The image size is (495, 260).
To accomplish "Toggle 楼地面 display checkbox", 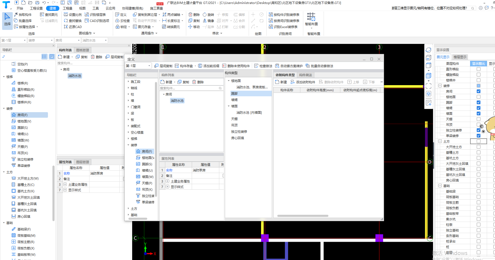I will point(478,97).
